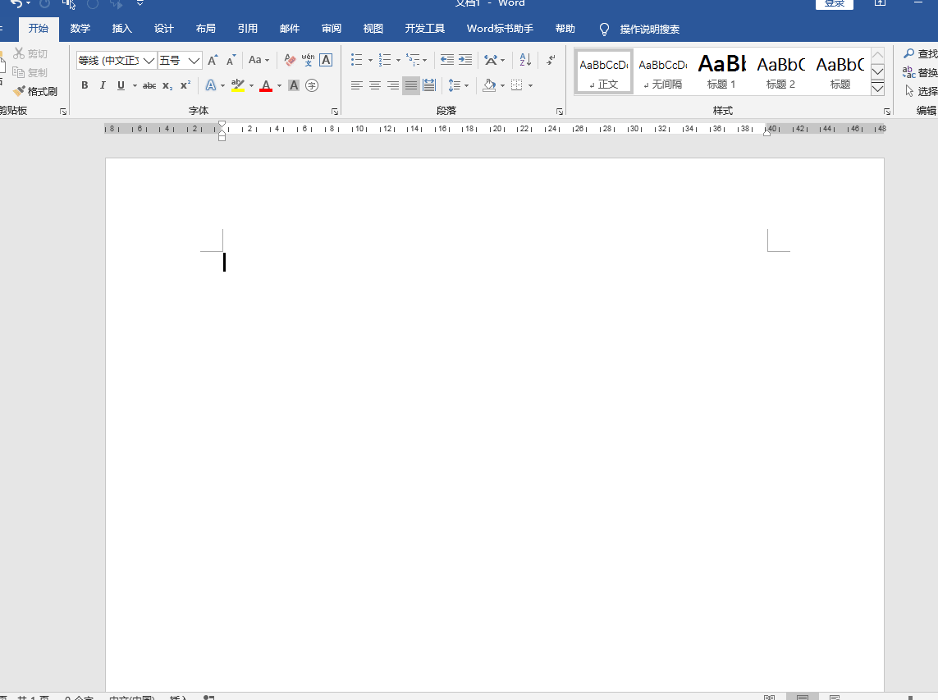This screenshot has height=700, width=938.
Task: Toggle bold formatting
Action: [x=85, y=85]
